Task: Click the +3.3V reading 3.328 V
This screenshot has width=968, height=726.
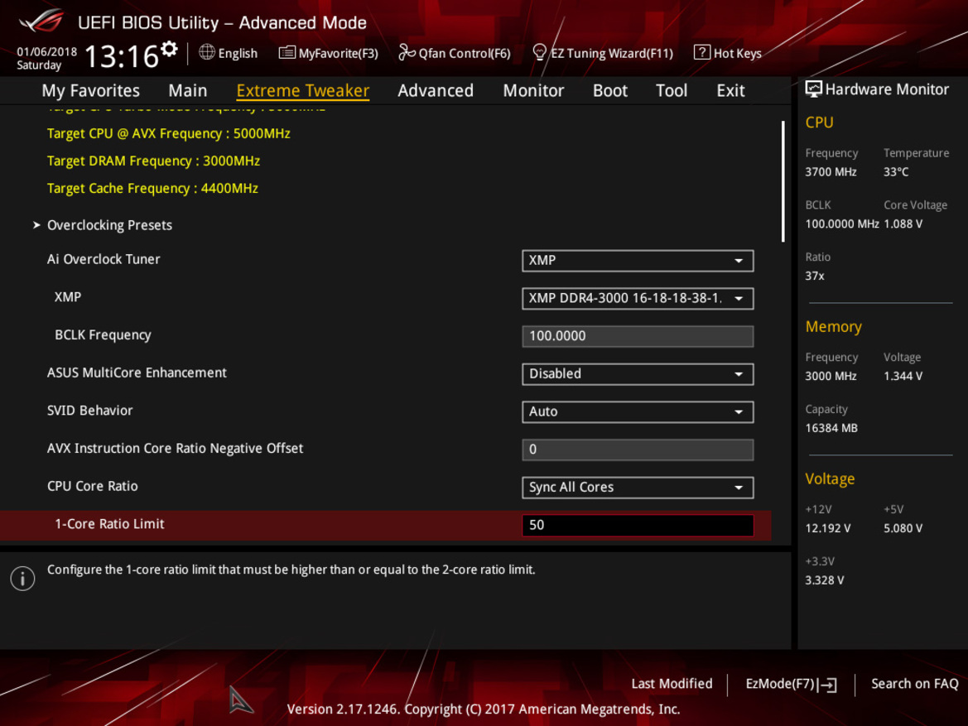Action: pos(824,580)
